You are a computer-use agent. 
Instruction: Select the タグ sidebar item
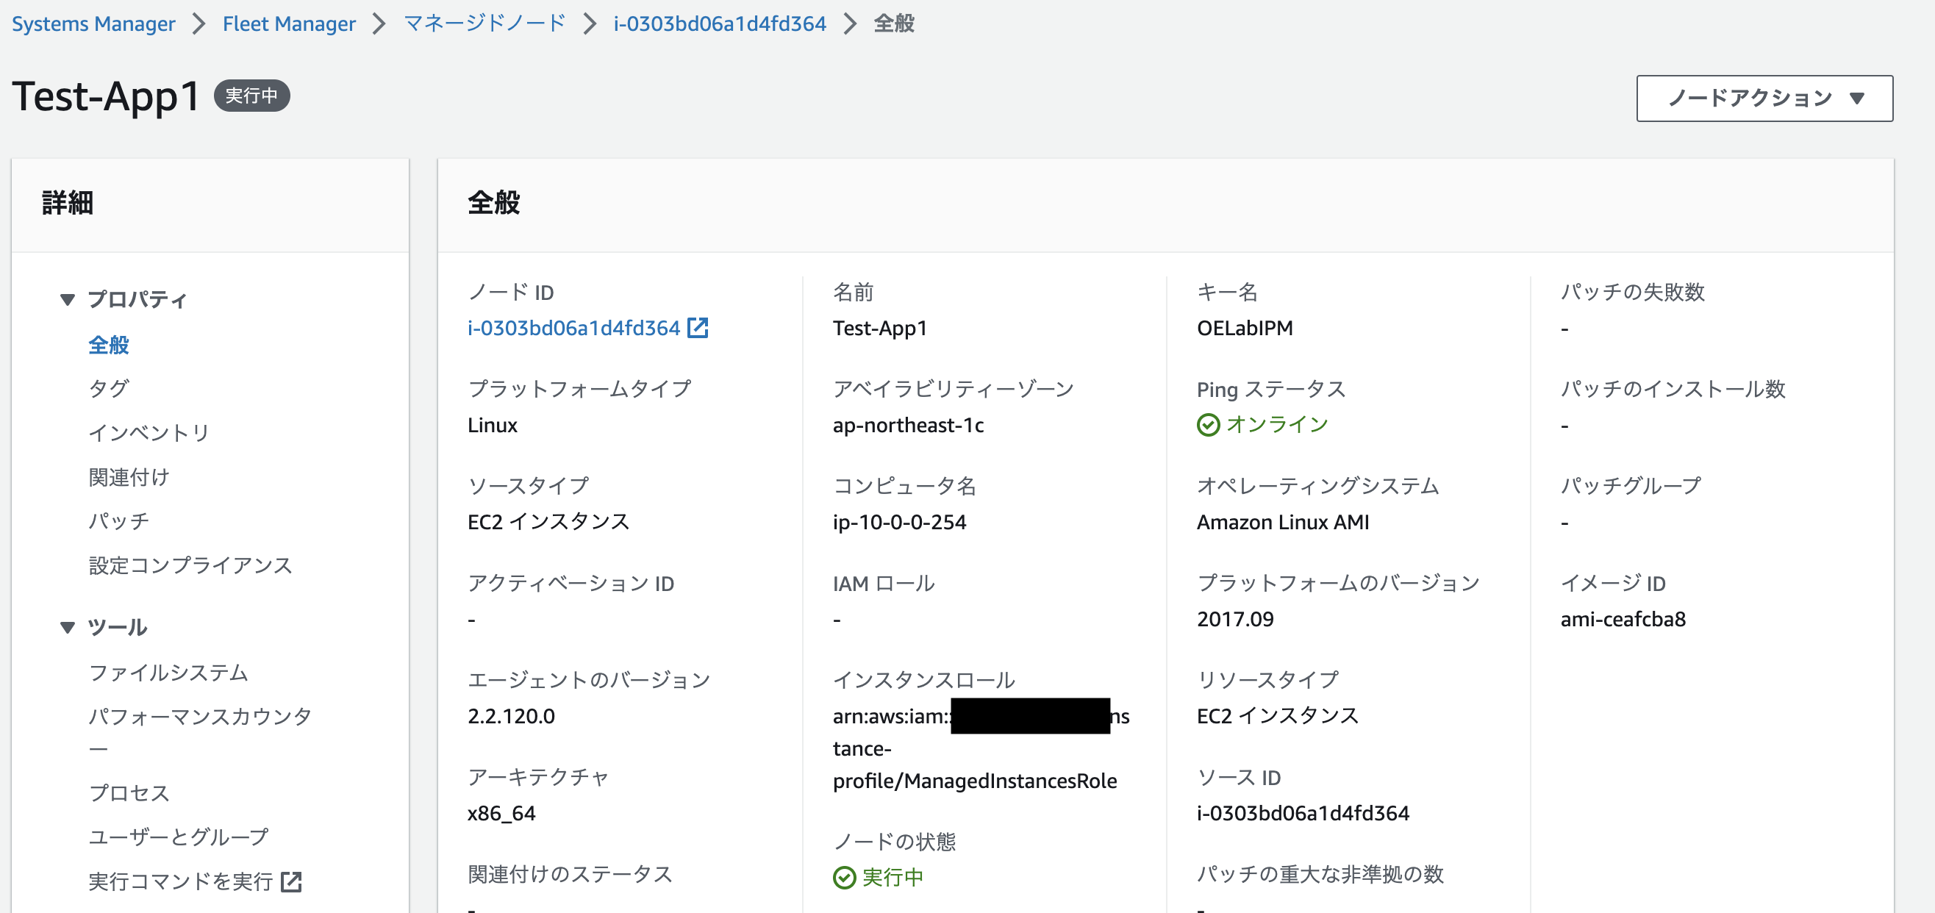[107, 388]
